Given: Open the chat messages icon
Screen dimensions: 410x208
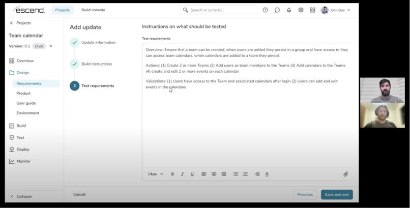Looking at the screenshot, I should 277,10.
